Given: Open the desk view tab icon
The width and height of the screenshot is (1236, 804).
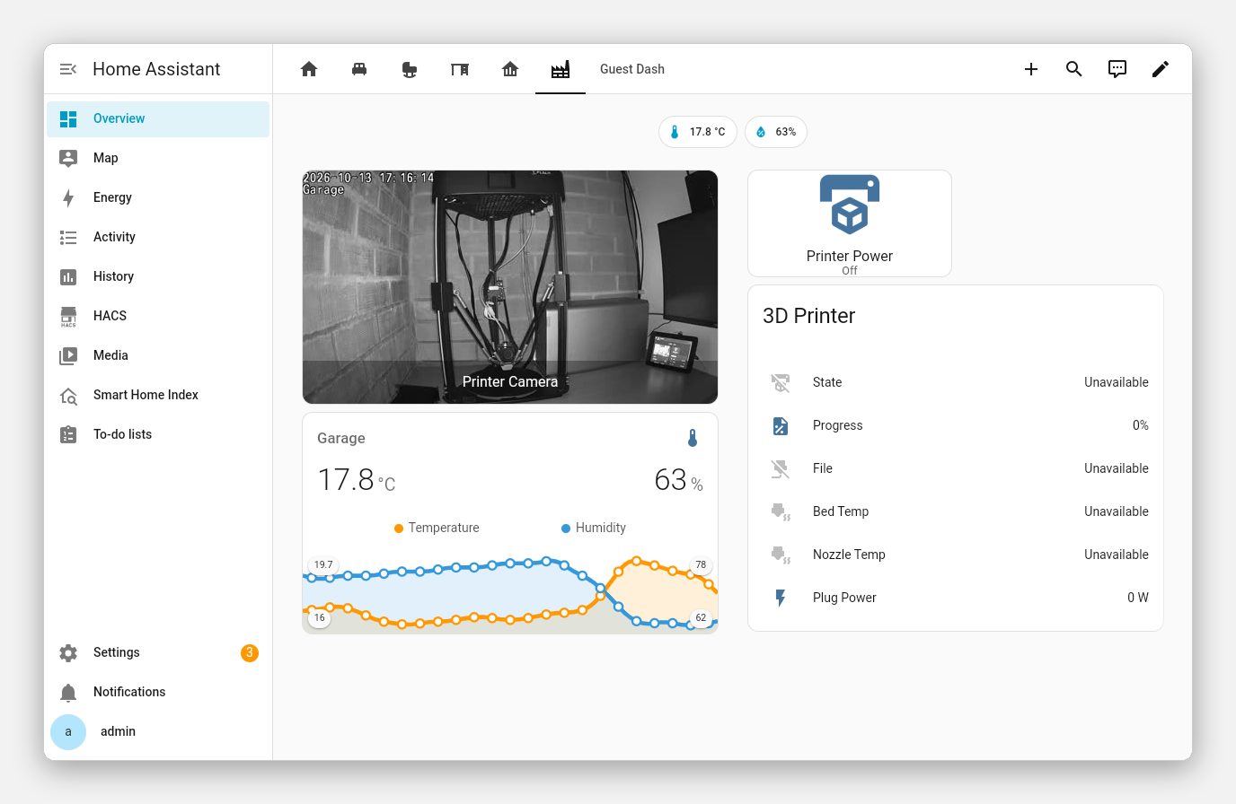Looking at the screenshot, I should pos(460,69).
